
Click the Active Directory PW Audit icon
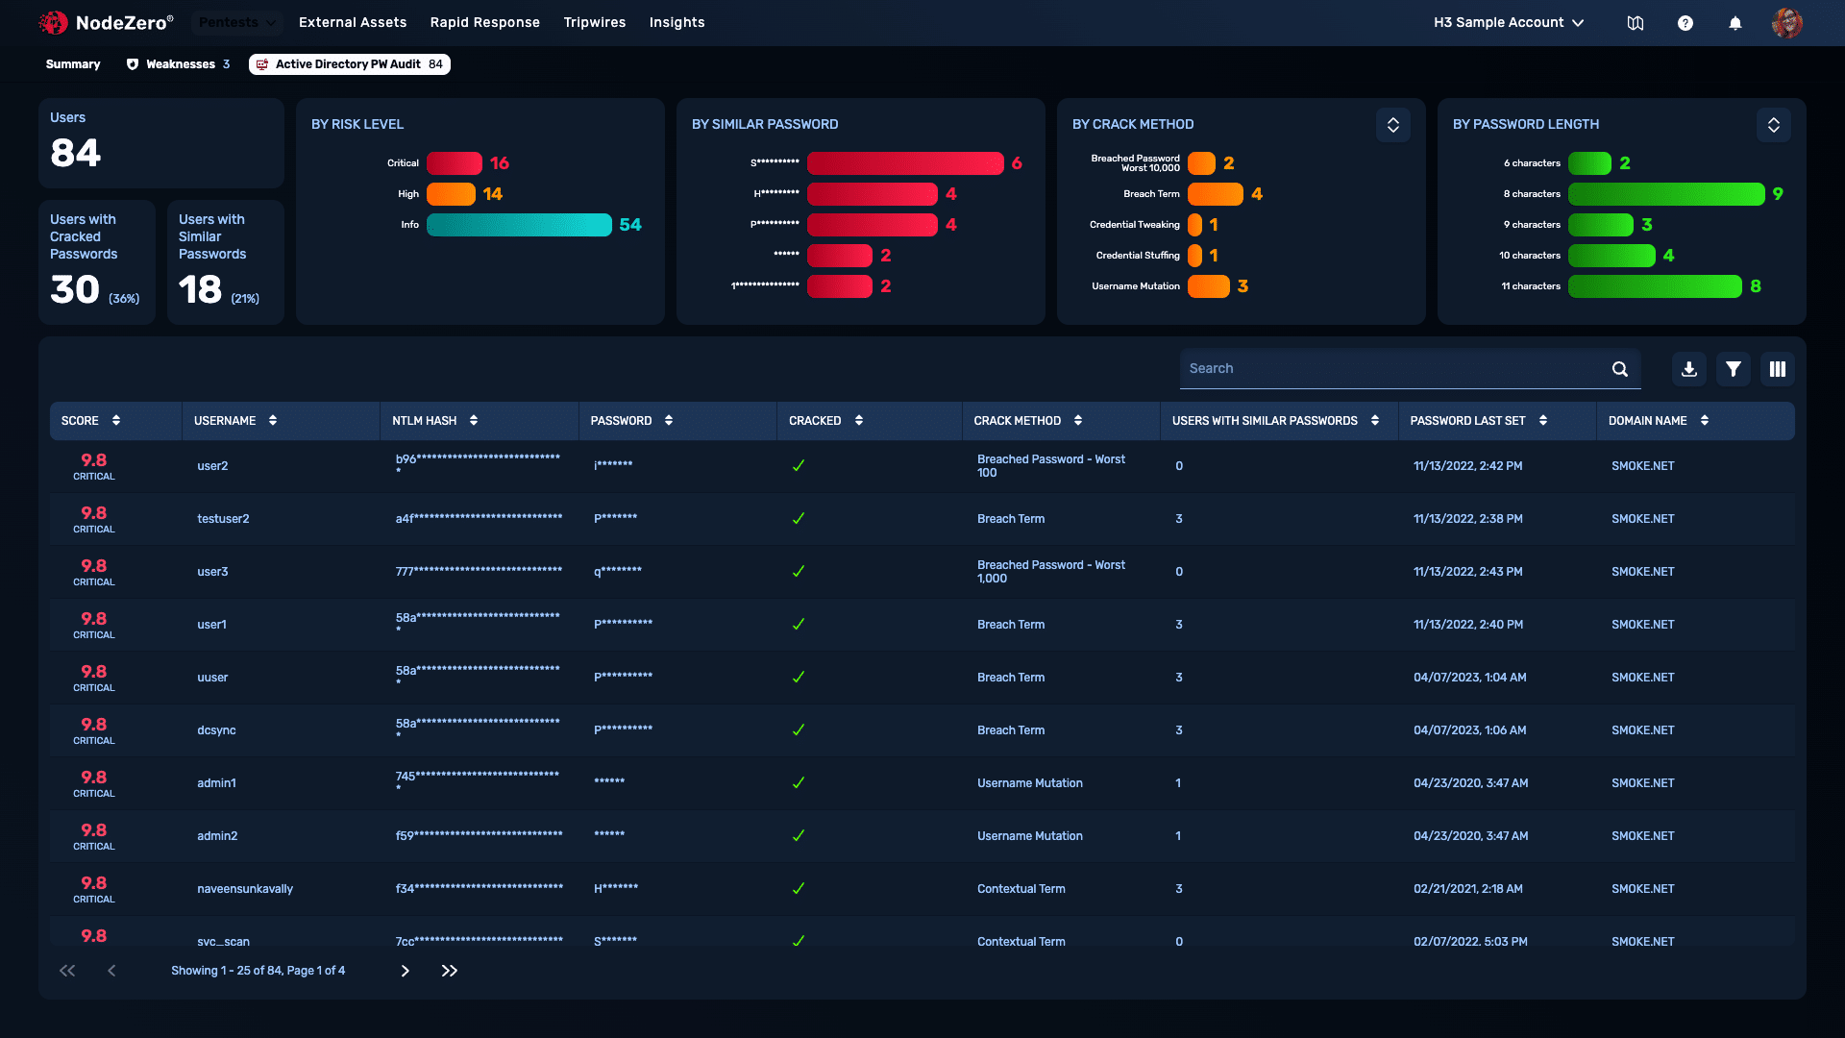pos(262,64)
